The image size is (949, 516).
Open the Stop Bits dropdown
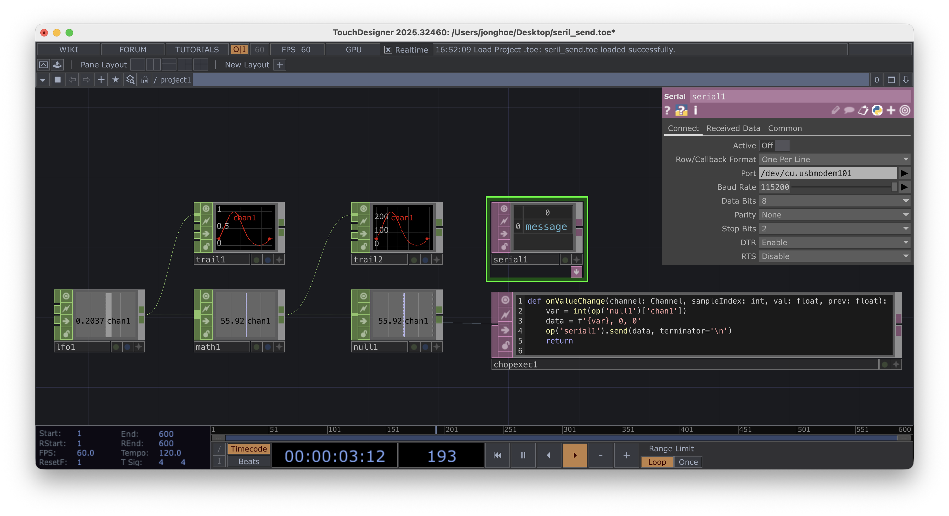[x=834, y=228]
